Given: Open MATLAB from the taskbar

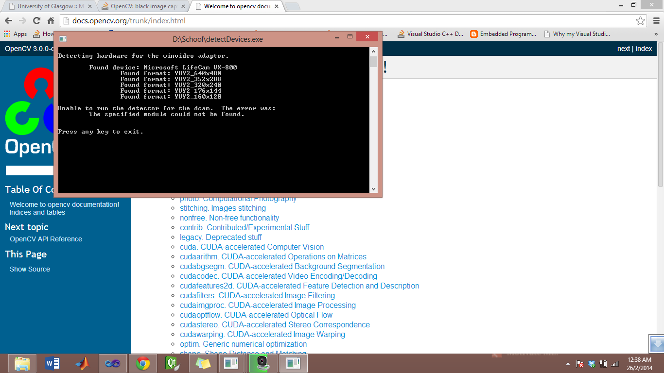Looking at the screenshot, I should click(83, 363).
